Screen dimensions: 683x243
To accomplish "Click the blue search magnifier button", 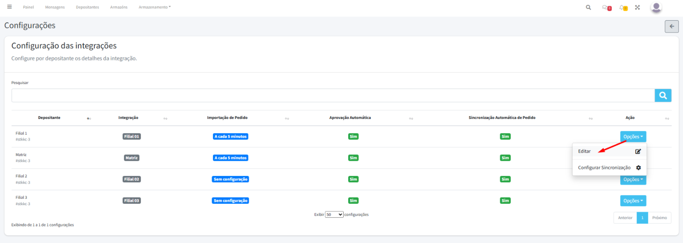I will point(663,95).
